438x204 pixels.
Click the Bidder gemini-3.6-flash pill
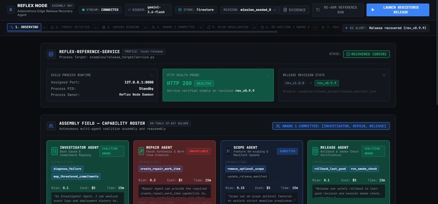pyautogui.click(x=148, y=10)
